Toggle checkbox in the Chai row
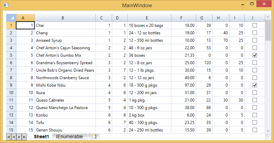Screen dimensions: 274x143 click(x=255, y=25)
